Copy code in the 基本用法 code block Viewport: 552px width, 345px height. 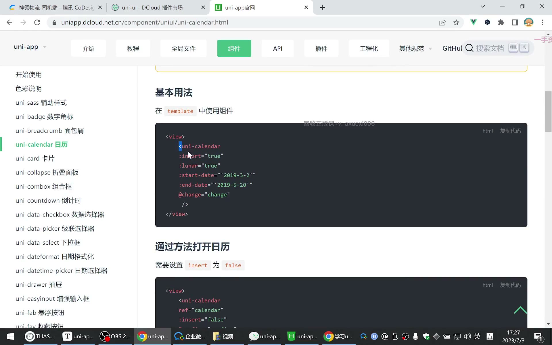[x=510, y=131]
